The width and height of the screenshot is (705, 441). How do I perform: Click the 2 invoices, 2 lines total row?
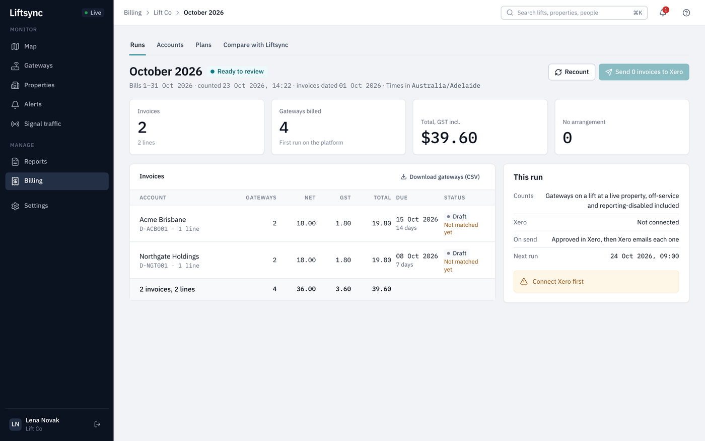tap(312, 289)
